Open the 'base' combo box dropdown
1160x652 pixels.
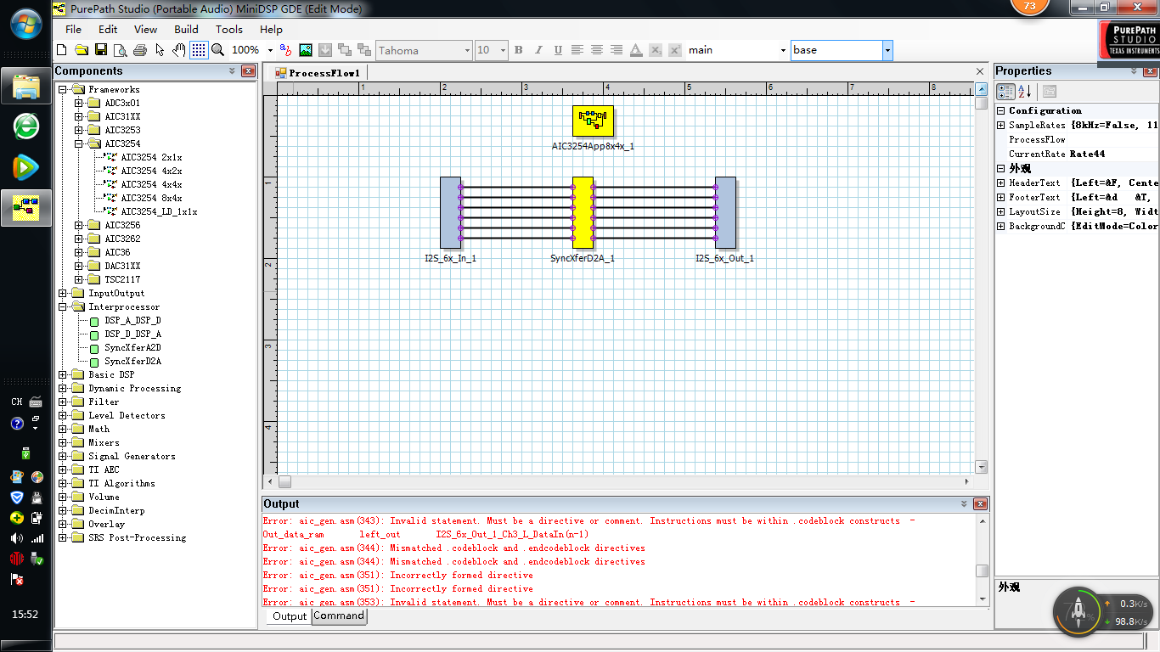887,50
